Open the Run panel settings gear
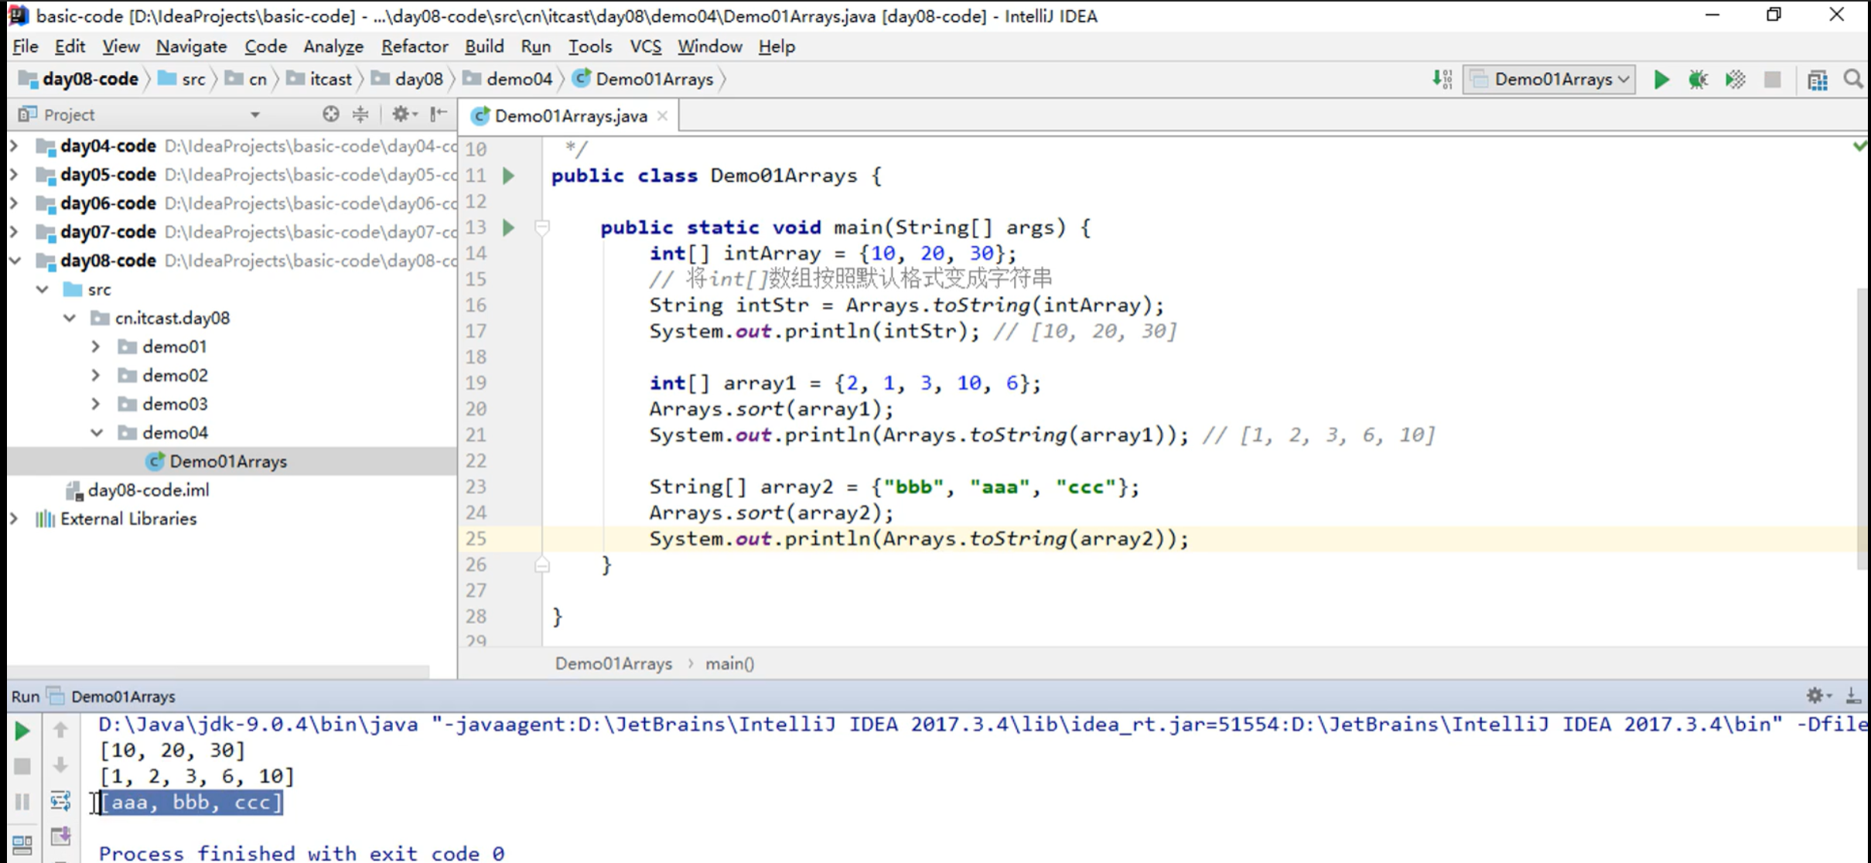The height and width of the screenshot is (863, 1871). (x=1815, y=696)
